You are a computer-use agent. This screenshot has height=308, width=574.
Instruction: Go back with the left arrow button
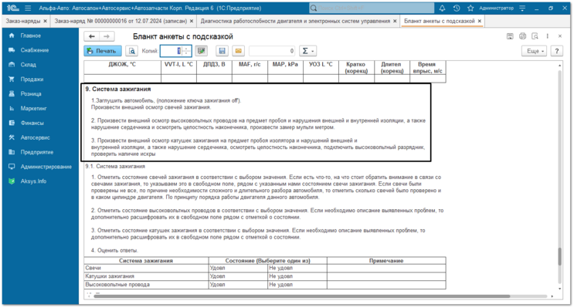[92, 36]
